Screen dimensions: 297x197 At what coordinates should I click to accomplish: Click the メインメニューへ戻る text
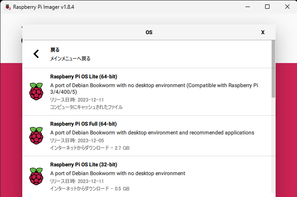[x=70, y=58]
